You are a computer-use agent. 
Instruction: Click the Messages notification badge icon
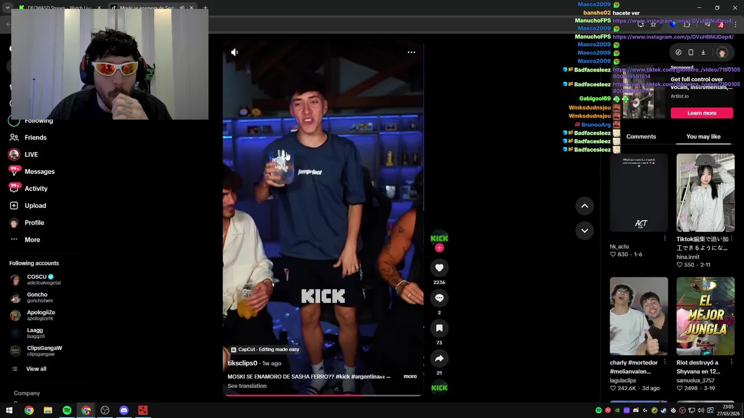tap(15, 171)
